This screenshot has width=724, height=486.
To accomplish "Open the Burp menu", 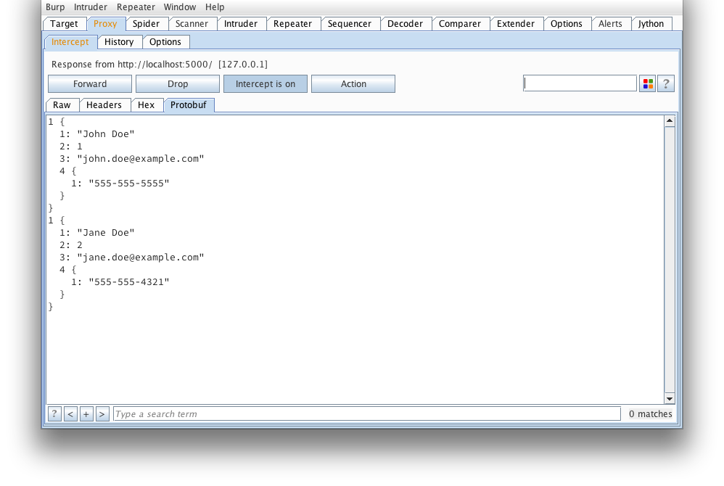I will tap(55, 7).
